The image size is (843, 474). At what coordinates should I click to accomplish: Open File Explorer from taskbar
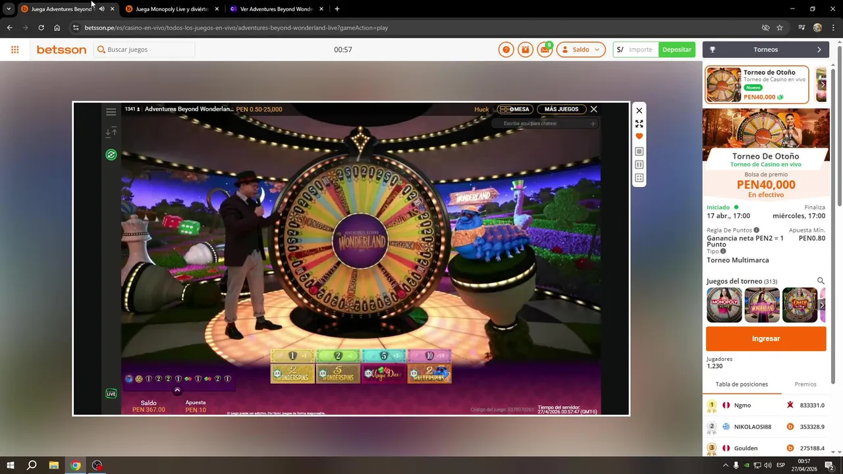pos(54,465)
